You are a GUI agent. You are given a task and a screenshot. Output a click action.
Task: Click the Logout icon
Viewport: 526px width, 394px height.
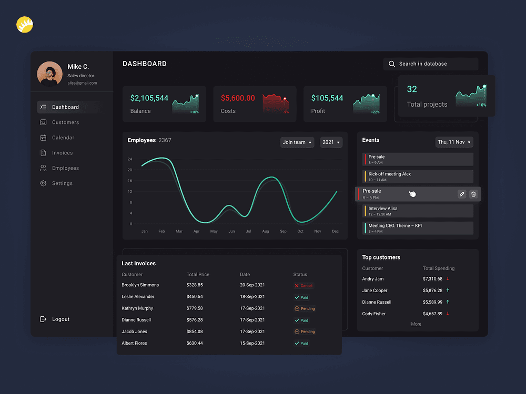coord(43,319)
